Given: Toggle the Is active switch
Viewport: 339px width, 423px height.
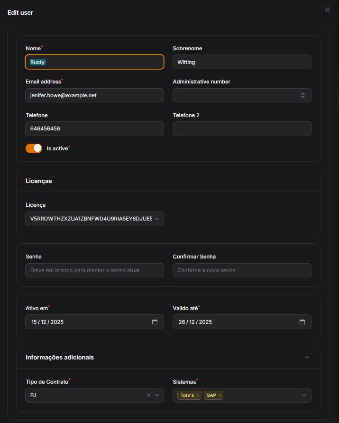Looking at the screenshot, I should (34, 148).
